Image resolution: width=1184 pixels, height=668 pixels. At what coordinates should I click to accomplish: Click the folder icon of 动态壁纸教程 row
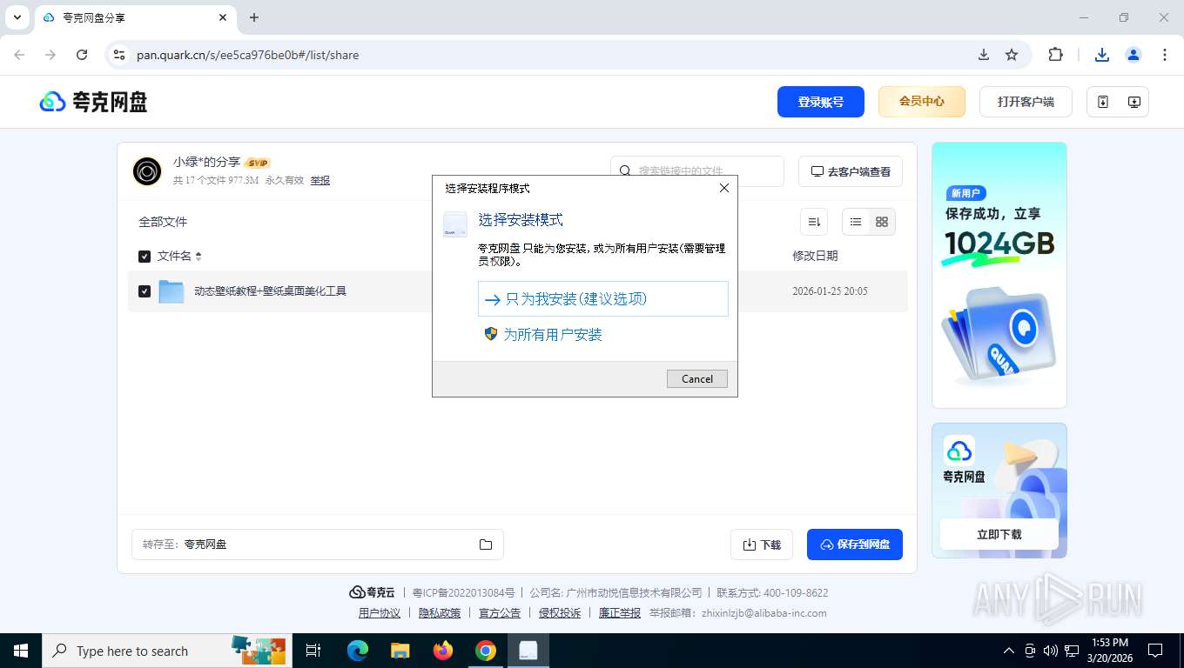[x=172, y=291]
